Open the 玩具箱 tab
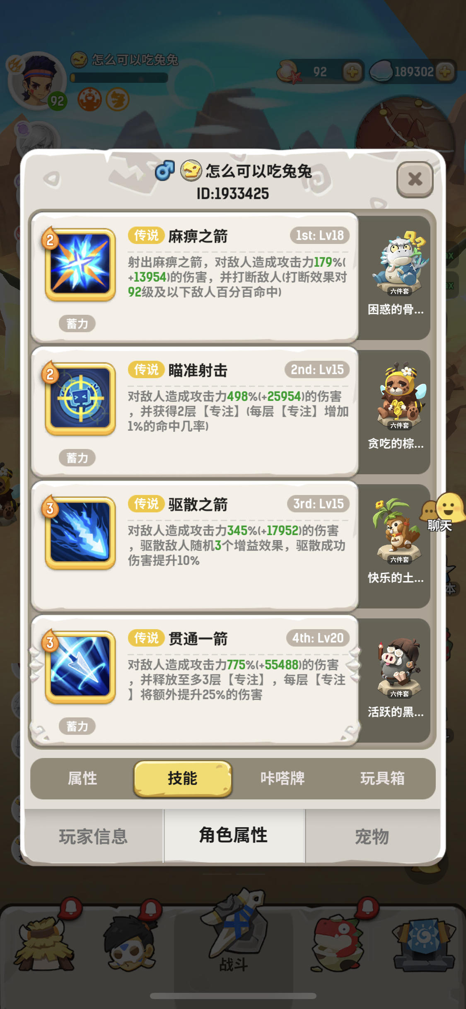466x1009 pixels. pyautogui.click(x=382, y=778)
